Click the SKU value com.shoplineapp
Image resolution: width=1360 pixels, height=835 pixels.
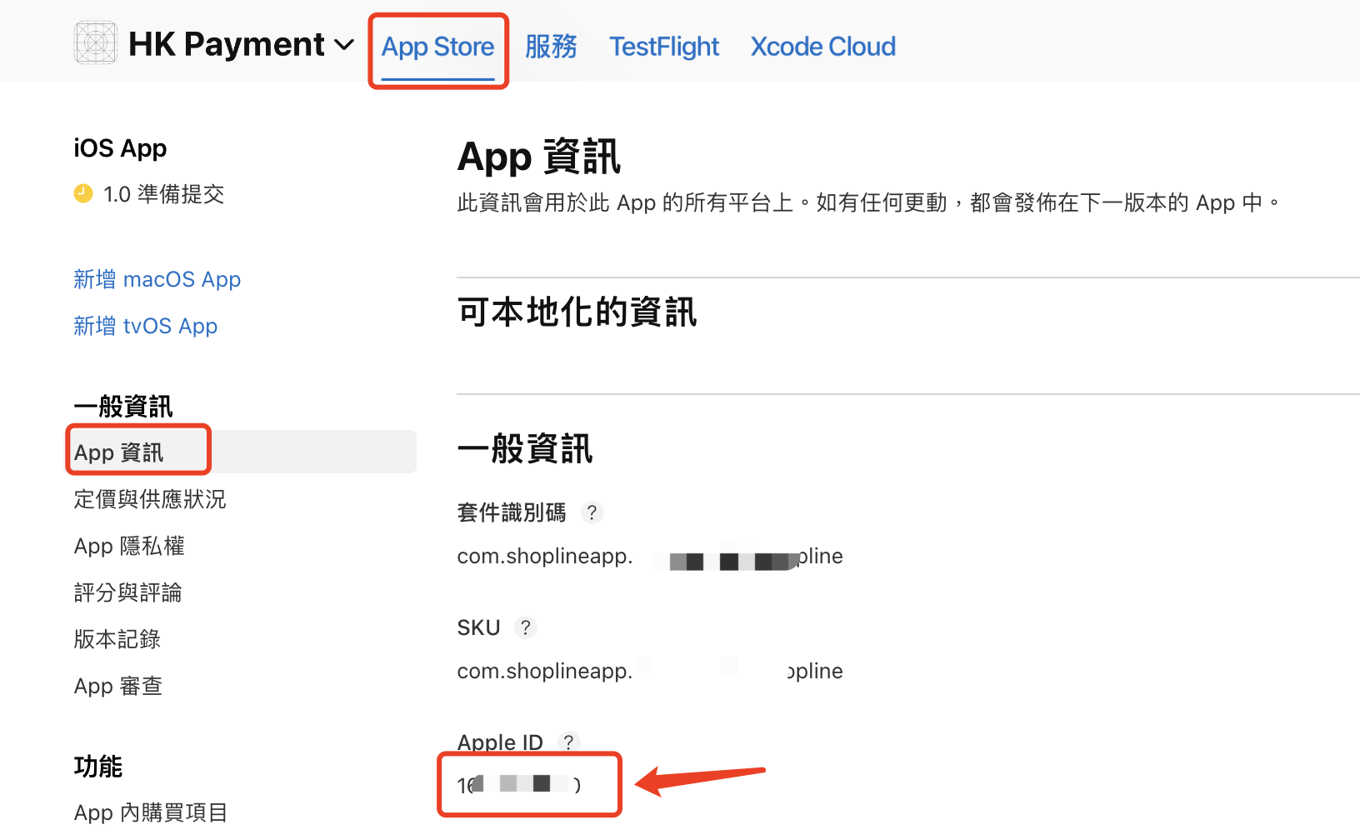tap(650, 672)
